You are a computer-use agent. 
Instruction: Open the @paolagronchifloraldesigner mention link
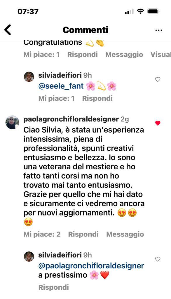[91, 266]
